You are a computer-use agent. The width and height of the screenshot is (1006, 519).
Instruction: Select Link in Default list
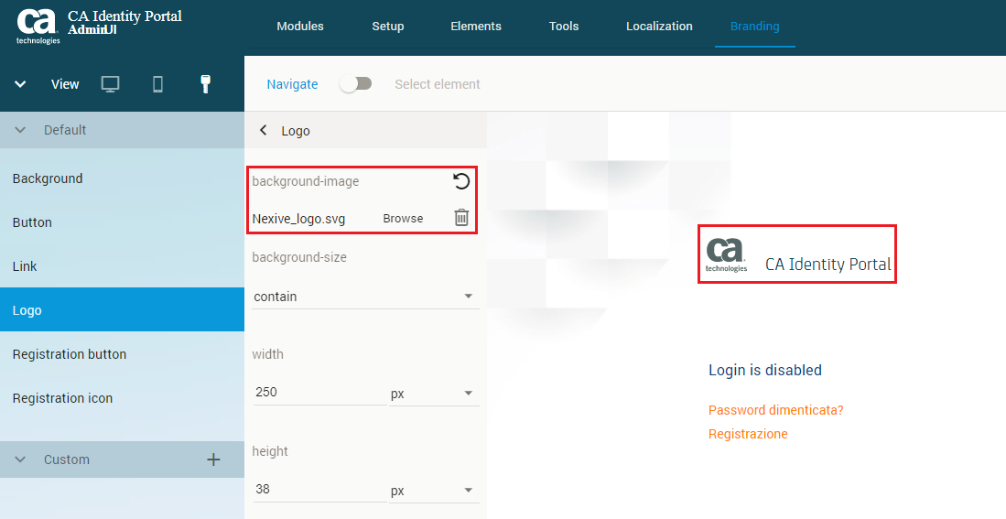point(122,266)
